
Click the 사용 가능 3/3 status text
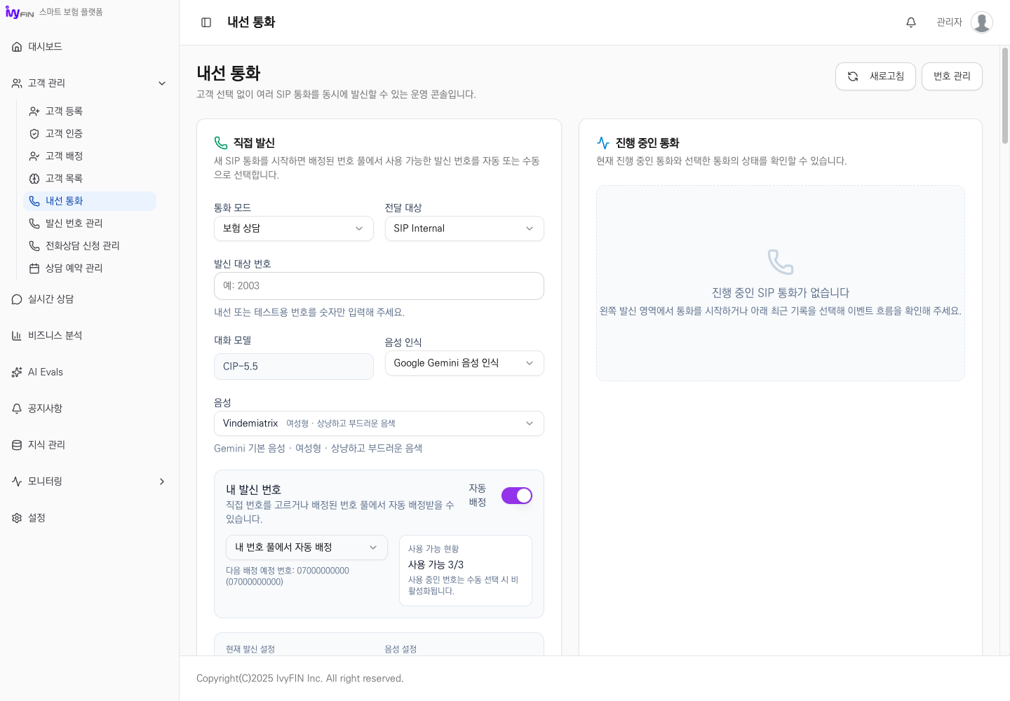coord(436,565)
